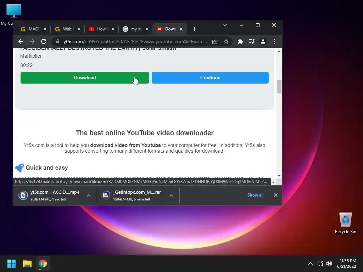Minimize the Chrome window
The height and width of the screenshot is (272, 363).
(x=241, y=25)
